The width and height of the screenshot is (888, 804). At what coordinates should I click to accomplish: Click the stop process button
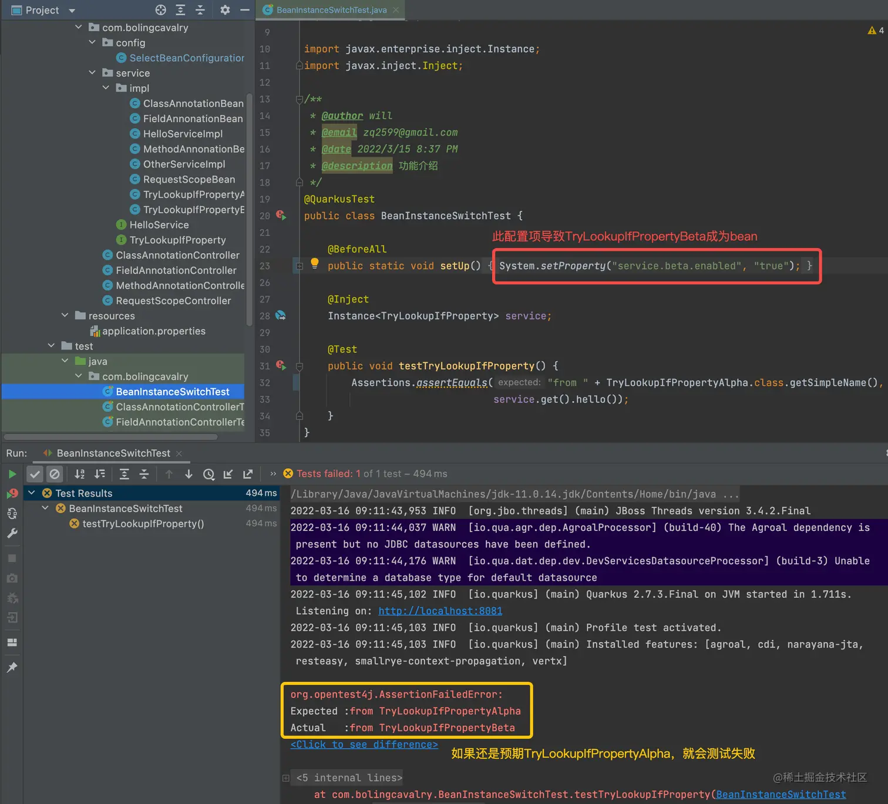coord(12,558)
